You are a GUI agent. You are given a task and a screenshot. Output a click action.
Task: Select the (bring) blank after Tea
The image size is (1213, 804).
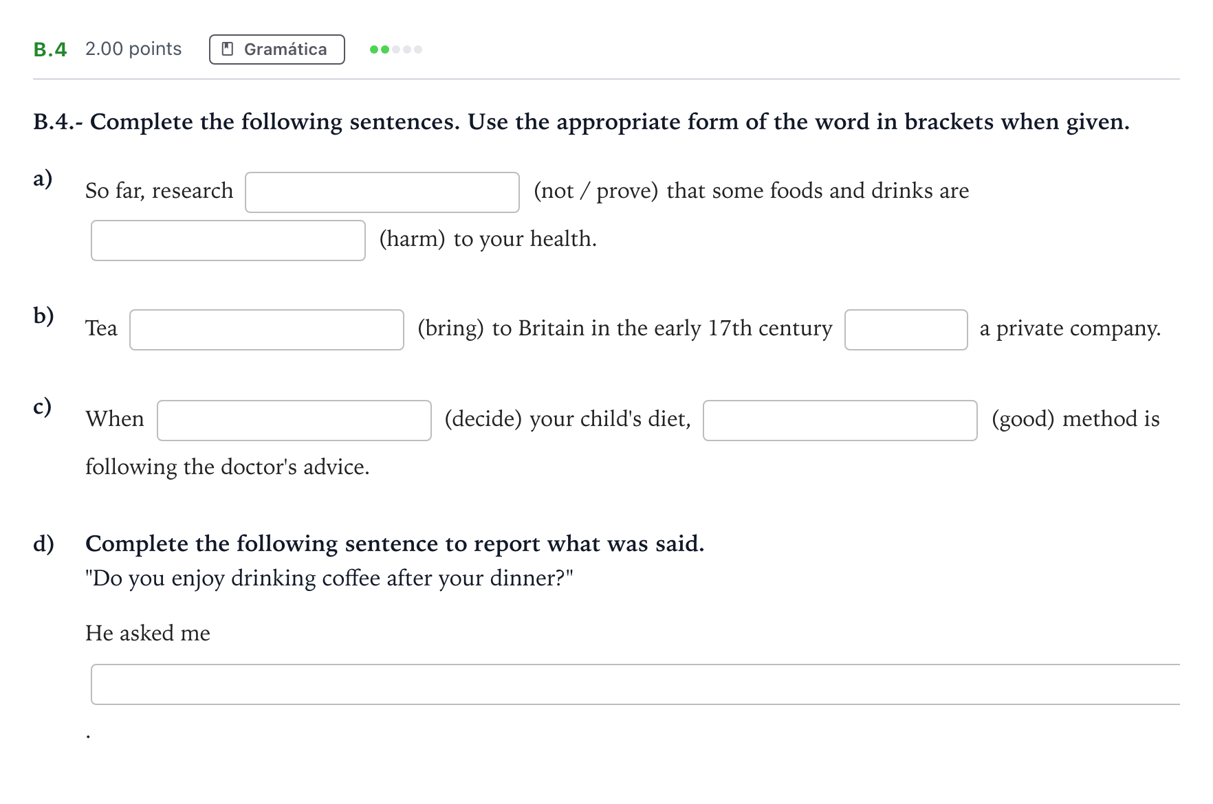[267, 330]
